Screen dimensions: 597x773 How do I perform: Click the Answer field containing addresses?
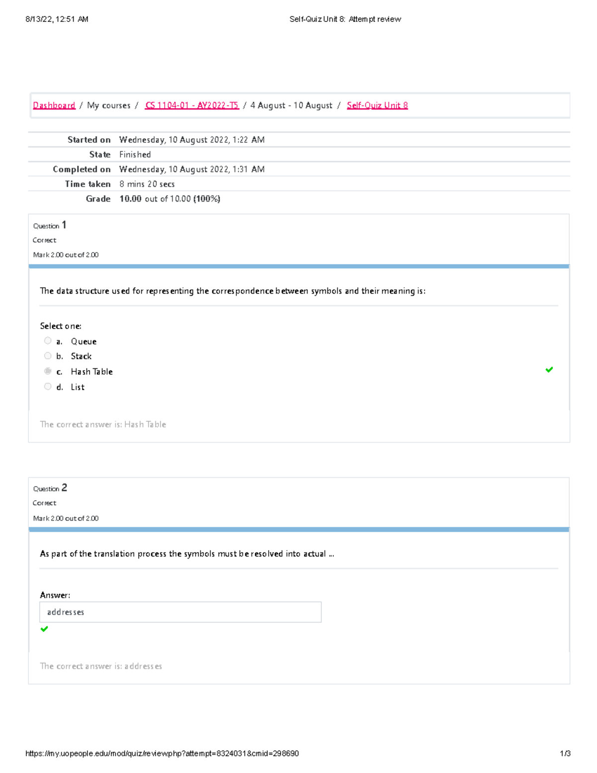pyautogui.click(x=180, y=612)
